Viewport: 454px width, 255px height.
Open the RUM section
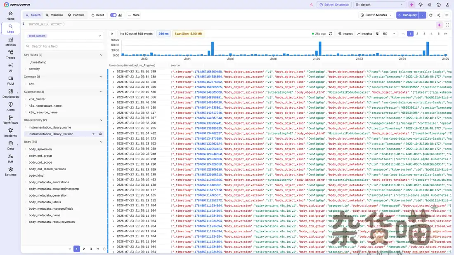tap(10, 81)
